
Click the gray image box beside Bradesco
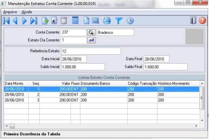195,36
